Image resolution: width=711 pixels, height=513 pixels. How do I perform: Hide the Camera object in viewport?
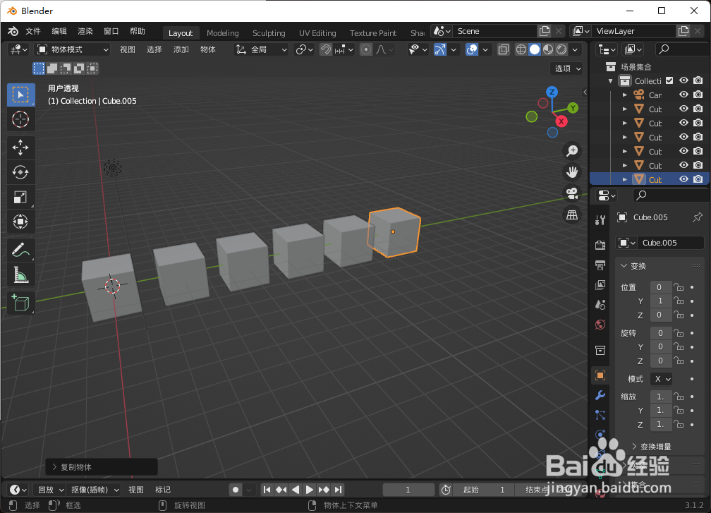tap(683, 95)
